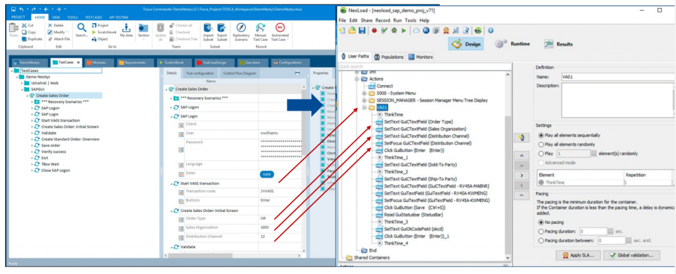Open Modify dropdown in Tosca ribbon
The width and height of the screenshot is (676, 274).
pyautogui.click(x=59, y=32)
